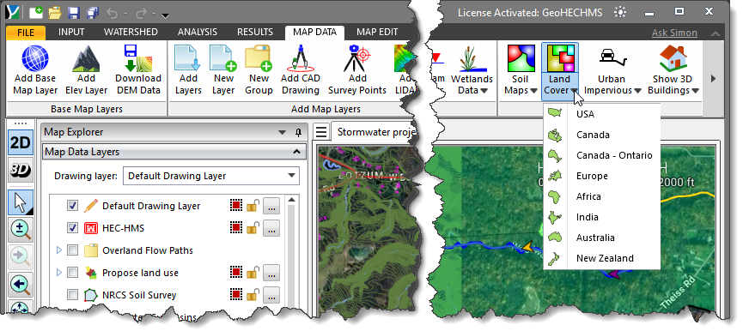Click the save icon in title bar
The height and width of the screenshot is (331, 743).
(74, 12)
